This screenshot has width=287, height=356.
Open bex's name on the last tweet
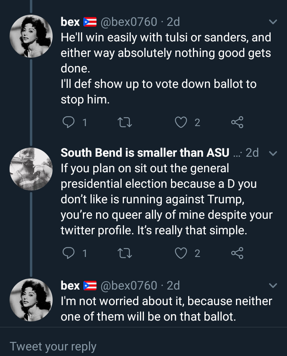pos(70,286)
